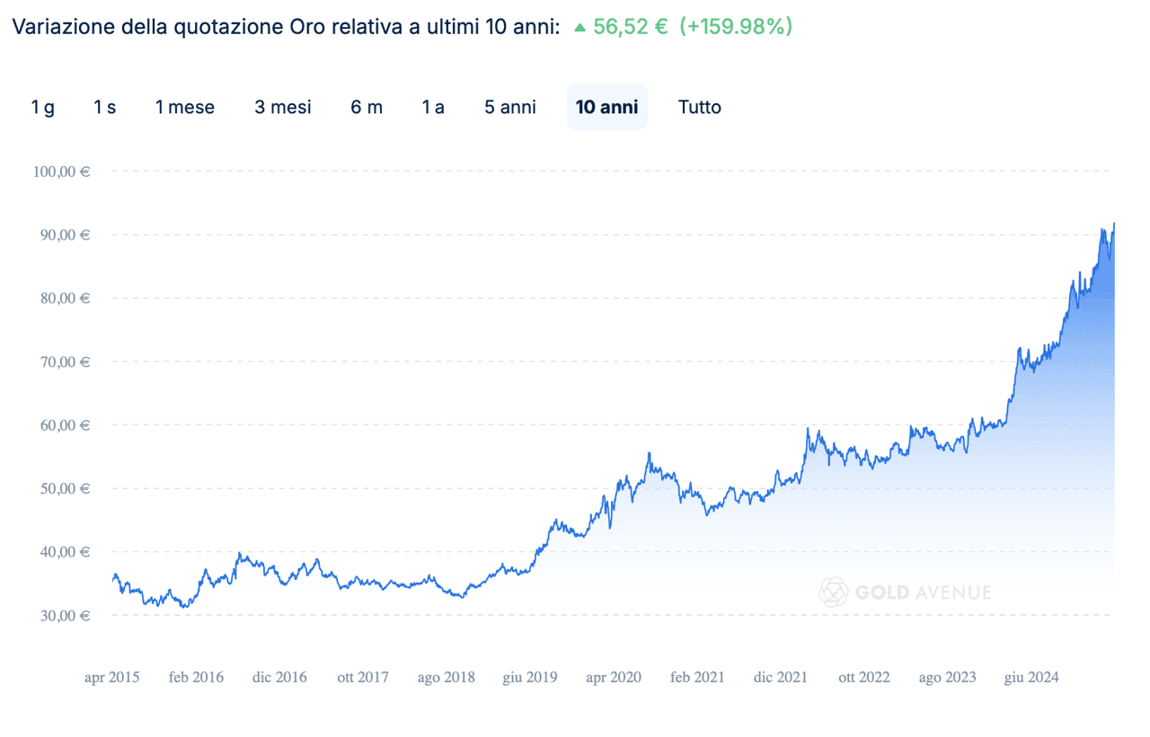Switch to the "5 anni" view
This screenshot has width=1150, height=737.
pos(509,107)
